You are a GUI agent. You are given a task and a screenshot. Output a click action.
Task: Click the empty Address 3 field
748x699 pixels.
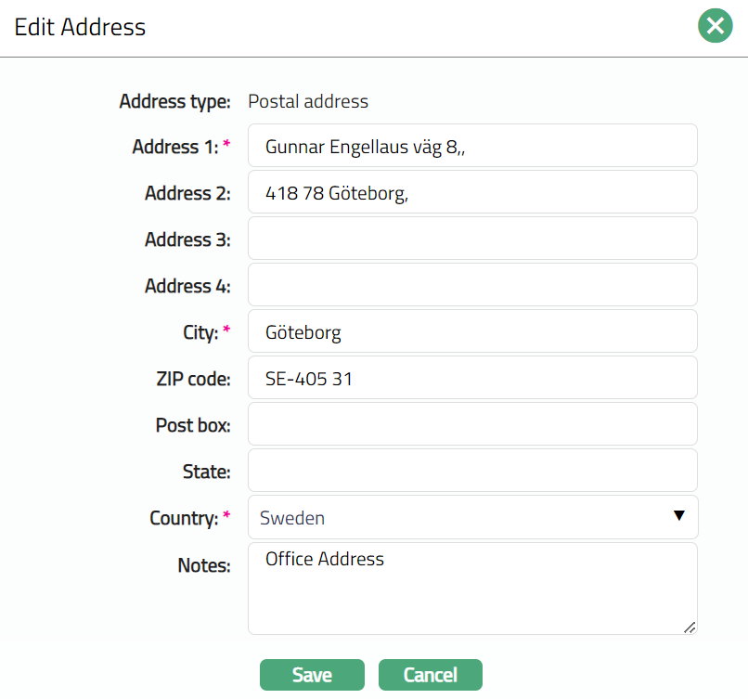471,239
